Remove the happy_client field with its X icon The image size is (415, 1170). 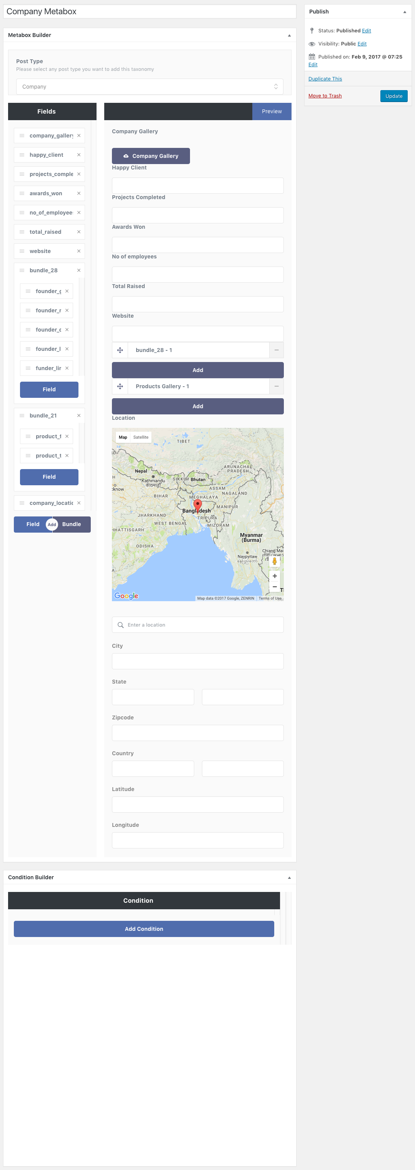tap(78, 155)
